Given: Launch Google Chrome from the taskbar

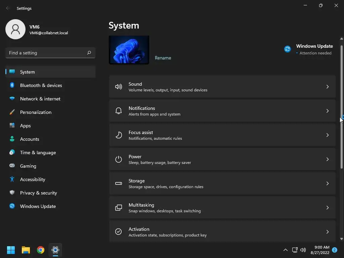Looking at the screenshot, I should [41, 250].
